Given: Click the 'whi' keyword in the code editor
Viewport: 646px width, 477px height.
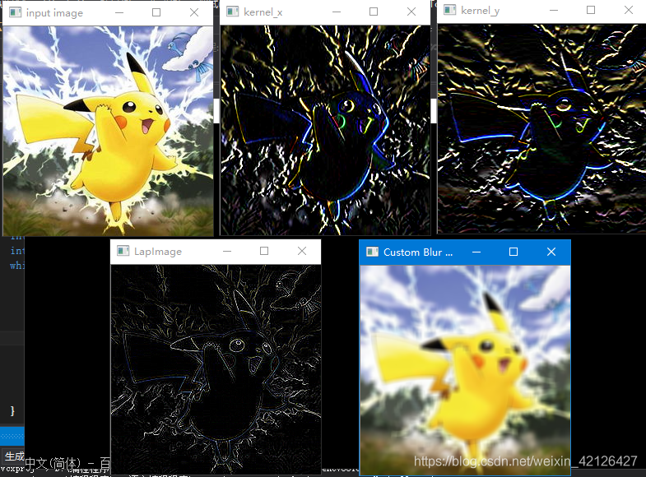Looking at the screenshot, I should pos(17,266).
